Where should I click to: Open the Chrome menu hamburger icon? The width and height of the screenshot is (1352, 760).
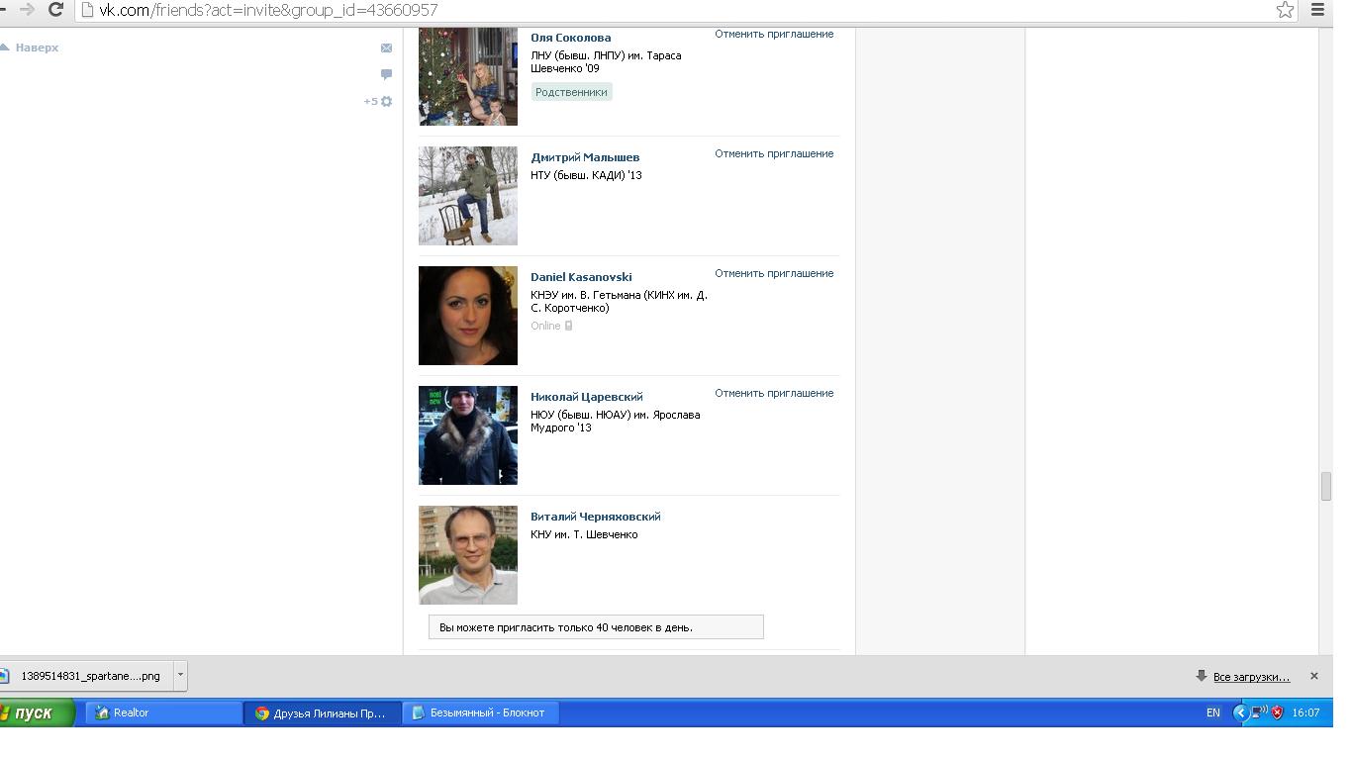click(1318, 10)
